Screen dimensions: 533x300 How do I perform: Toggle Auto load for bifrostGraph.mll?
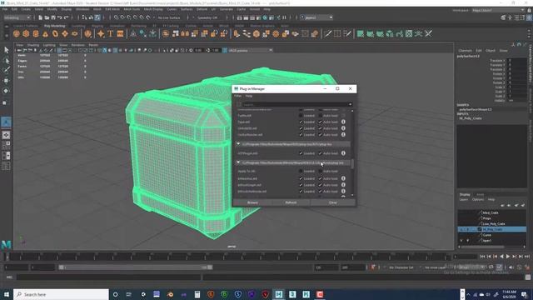pyautogui.click(x=320, y=185)
